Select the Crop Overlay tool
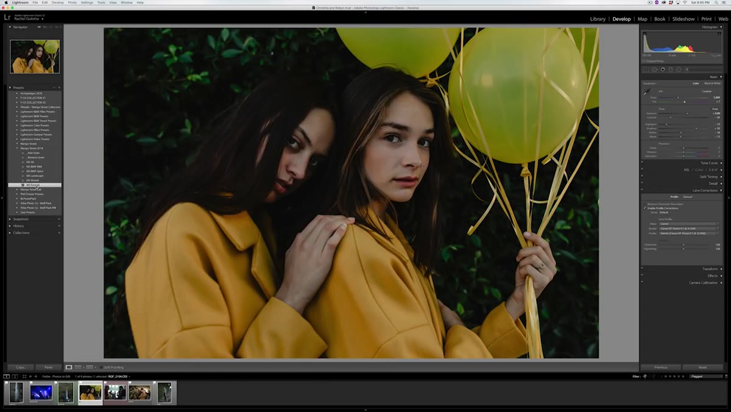The image size is (731, 412). click(x=647, y=69)
